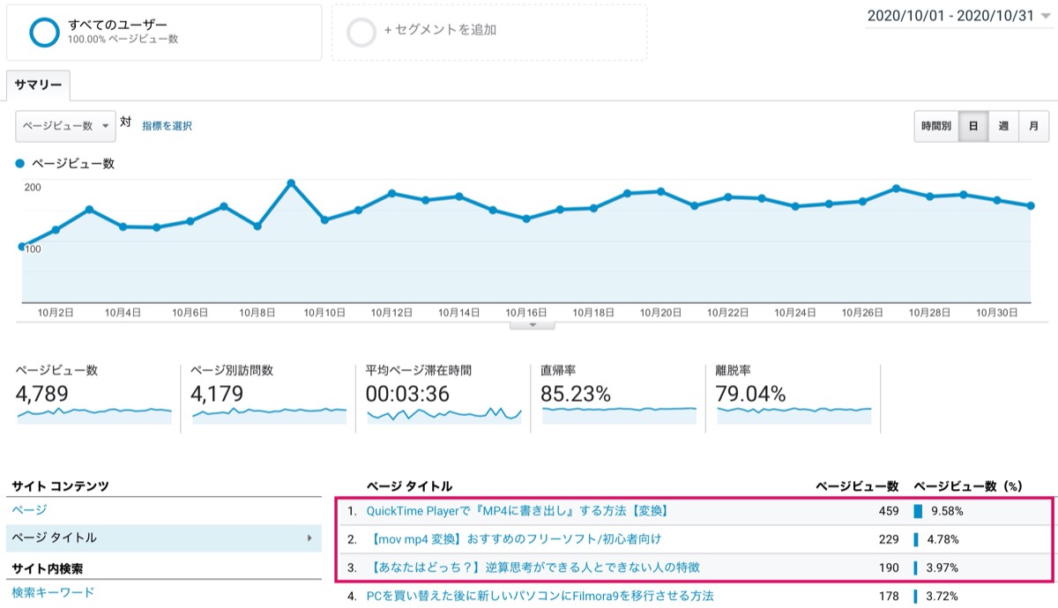Click the ページビュー数（%）column header

pos(968,486)
